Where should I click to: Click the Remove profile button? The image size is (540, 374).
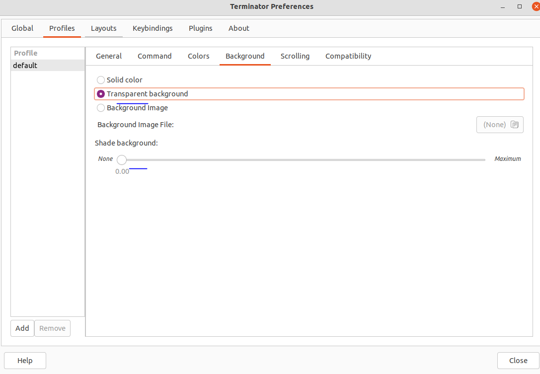point(52,328)
